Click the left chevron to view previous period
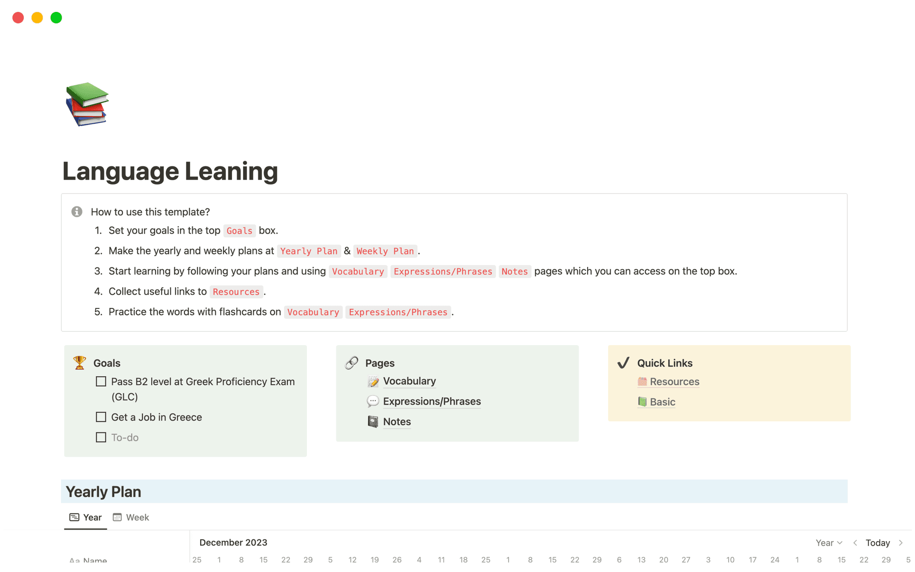This screenshot has height=572, width=915. point(854,542)
